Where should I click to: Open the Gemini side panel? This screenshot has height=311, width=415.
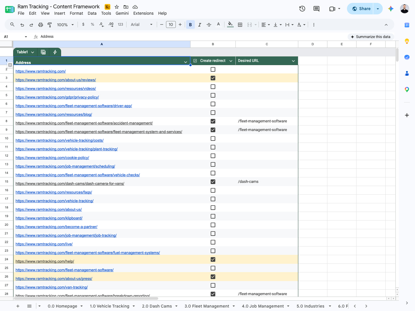(391, 9)
